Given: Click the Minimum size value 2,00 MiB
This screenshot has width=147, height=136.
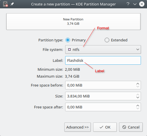Looking at the screenshot, I should (72, 69).
